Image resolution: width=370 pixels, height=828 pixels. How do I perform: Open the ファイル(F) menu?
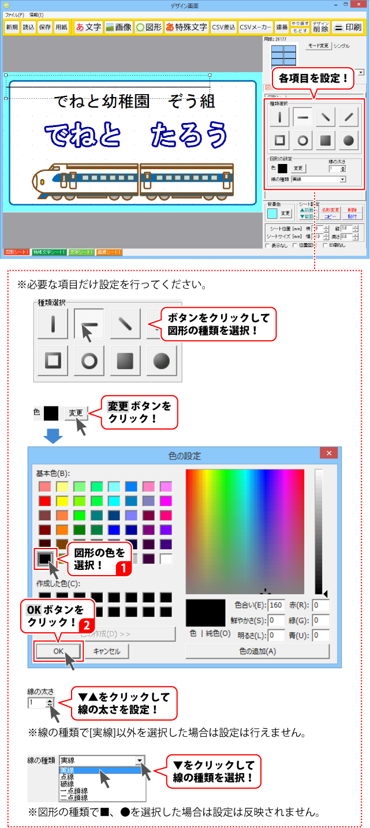point(15,14)
